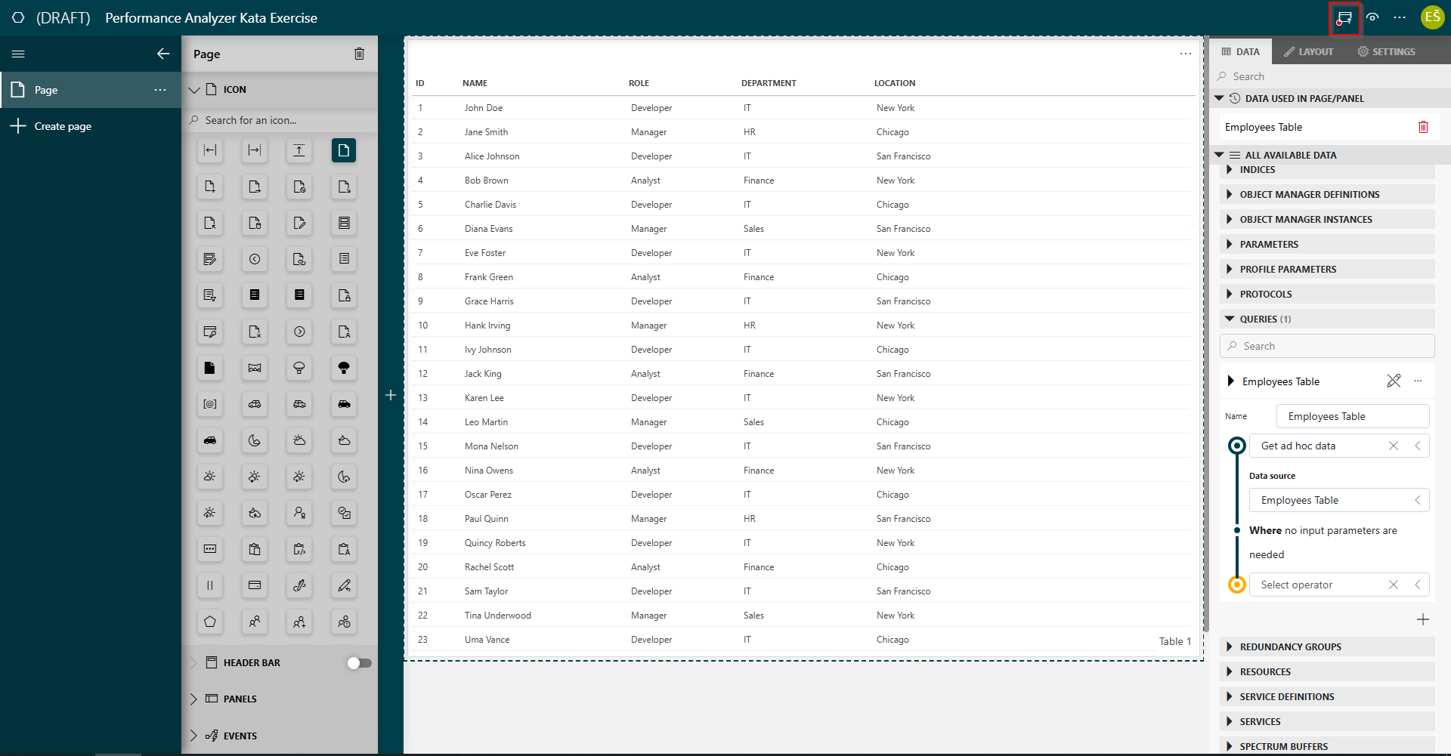The height and width of the screenshot is (756, 1451).
Task: Select the add-people icon with plus
Action: click(299, 622)
